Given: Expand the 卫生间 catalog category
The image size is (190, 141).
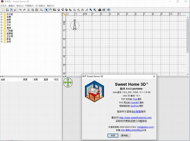Looking at the screenshot, I should click(x=1, y=36).
